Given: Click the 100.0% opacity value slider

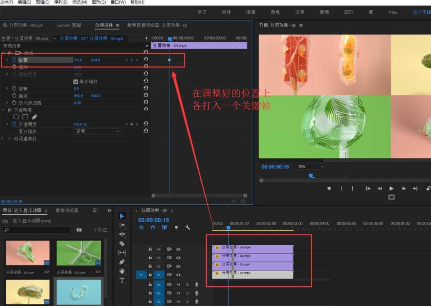Looking at the screenshot, I should click(x=80, y=124).
